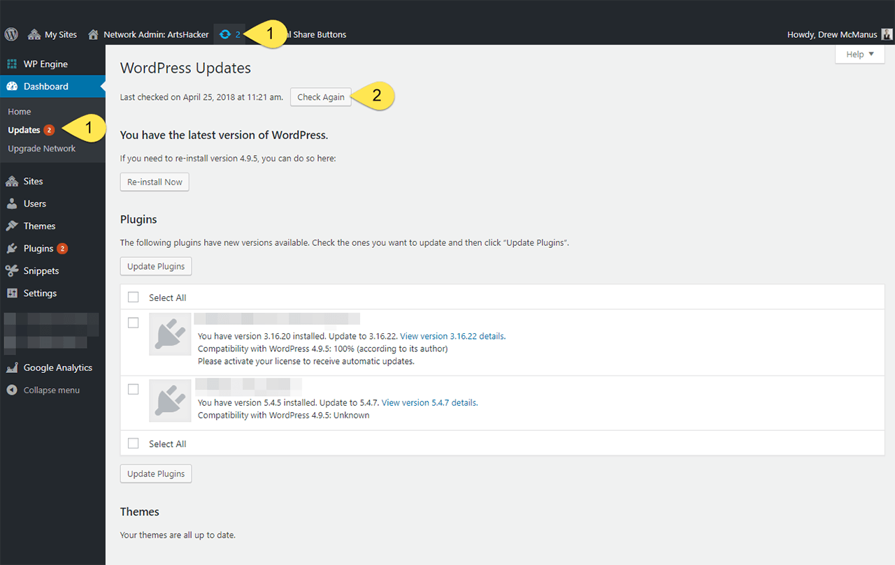Click the Themes brush icon
Image resolution: width=895 pixels, height=565 pixels.
click(12, 226)
